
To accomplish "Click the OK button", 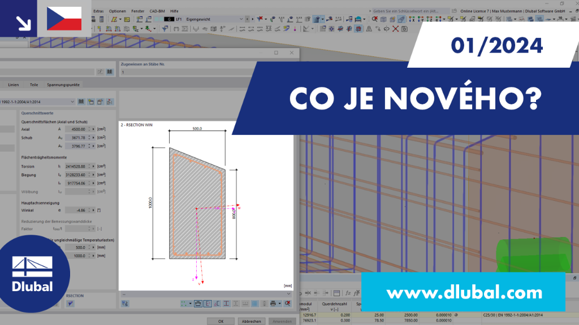I will (x=221, y=321).
